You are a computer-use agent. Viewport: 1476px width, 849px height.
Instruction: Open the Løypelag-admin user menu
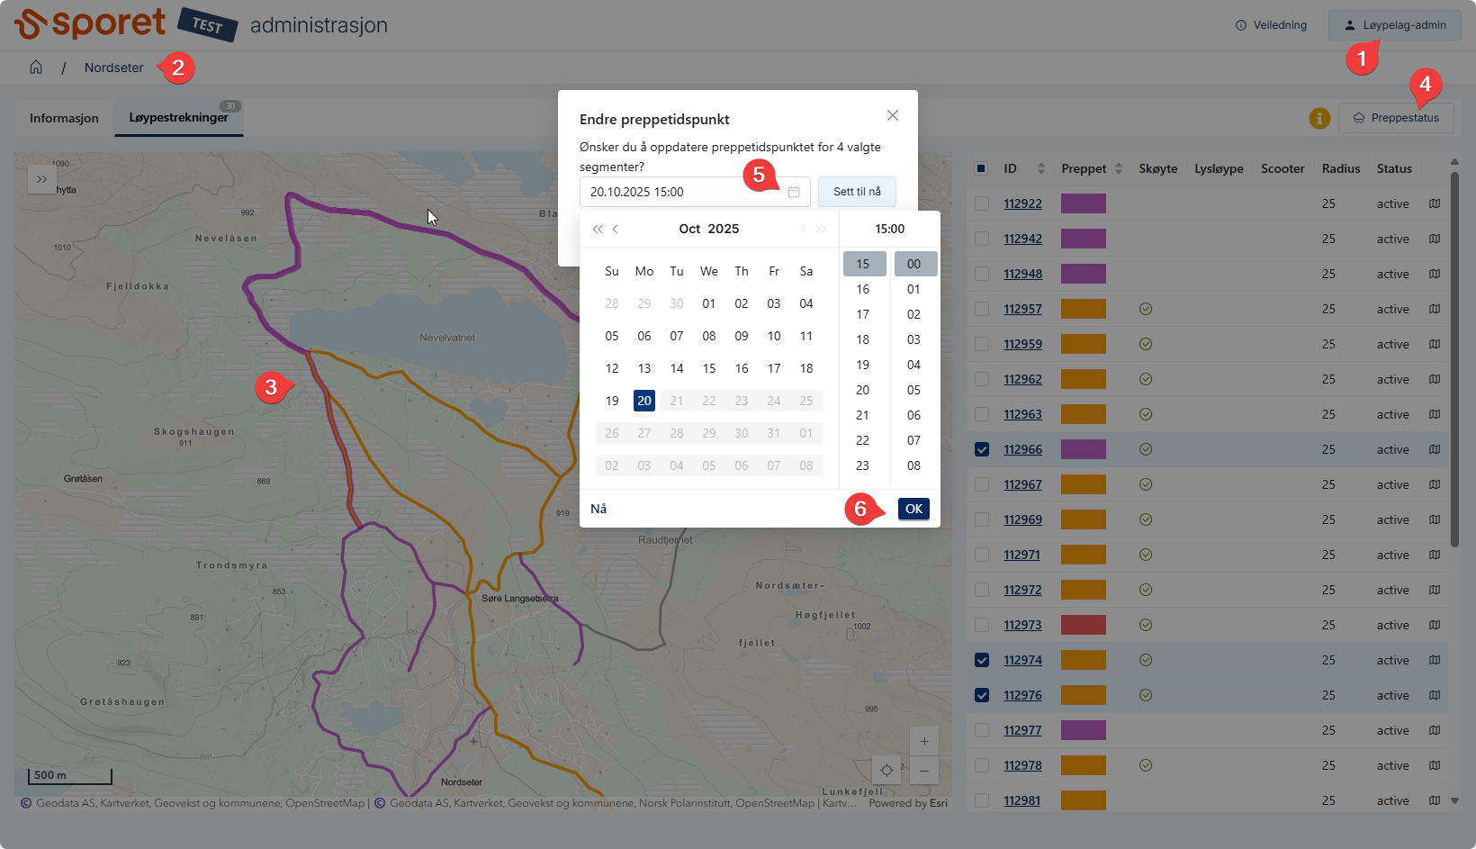pyautogui.click(x=1394, y=25)
